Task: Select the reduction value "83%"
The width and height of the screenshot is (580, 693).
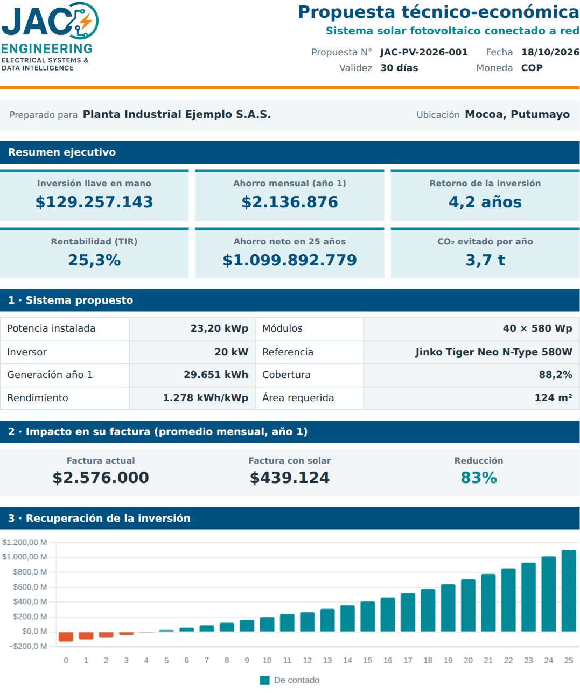Action: point(479,478)
